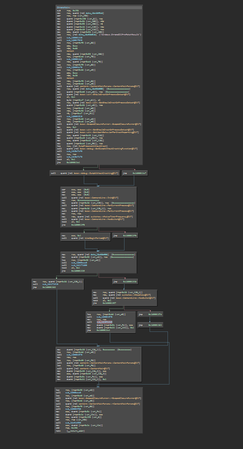Click the SetDumpWithoutCrashingFunction call line
This screenshot has width=243, height=449.
click(97, 148)
